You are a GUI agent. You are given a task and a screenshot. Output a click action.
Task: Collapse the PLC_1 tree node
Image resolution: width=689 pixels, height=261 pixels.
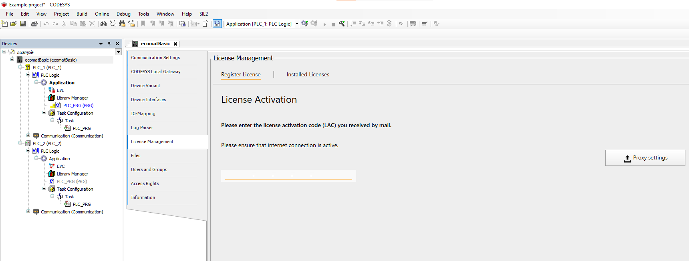click(x=20, y=67)
